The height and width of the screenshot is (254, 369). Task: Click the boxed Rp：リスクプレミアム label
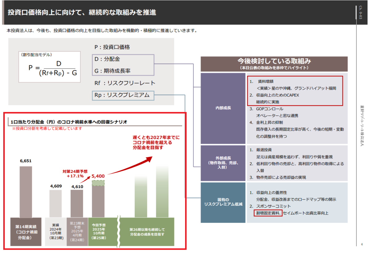pyautogui.click(x=123, y=95)
